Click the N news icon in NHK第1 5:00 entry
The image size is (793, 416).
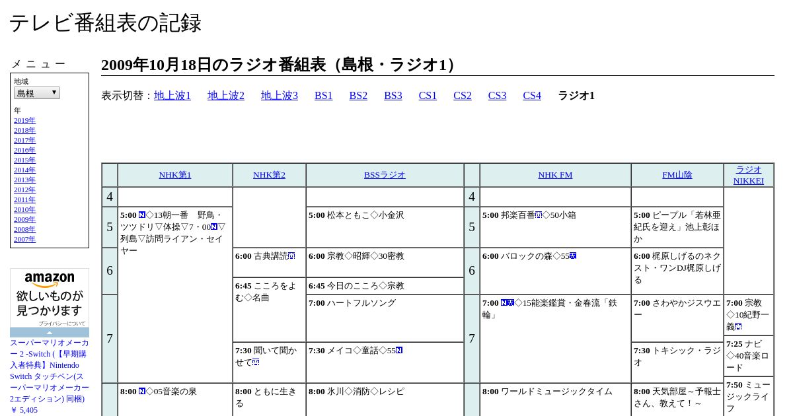point(142,215)
